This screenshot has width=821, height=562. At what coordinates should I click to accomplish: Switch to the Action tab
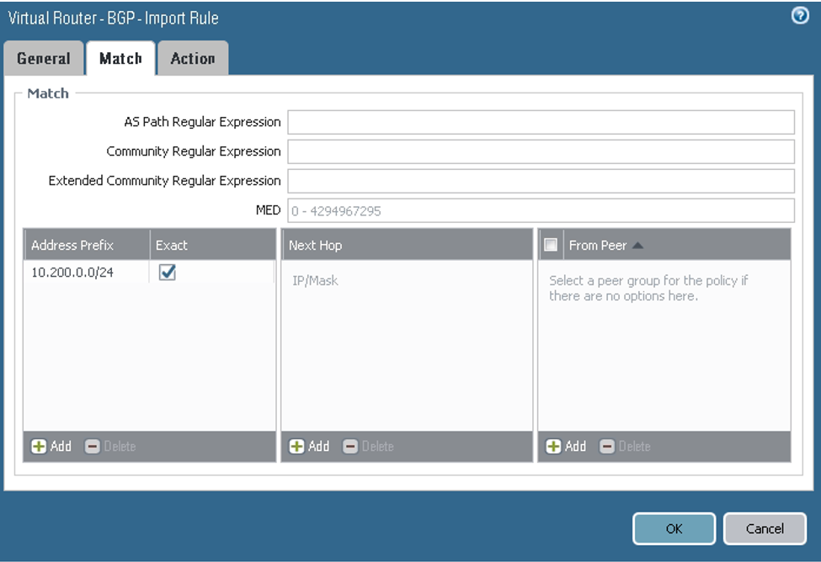click(193, 58)
